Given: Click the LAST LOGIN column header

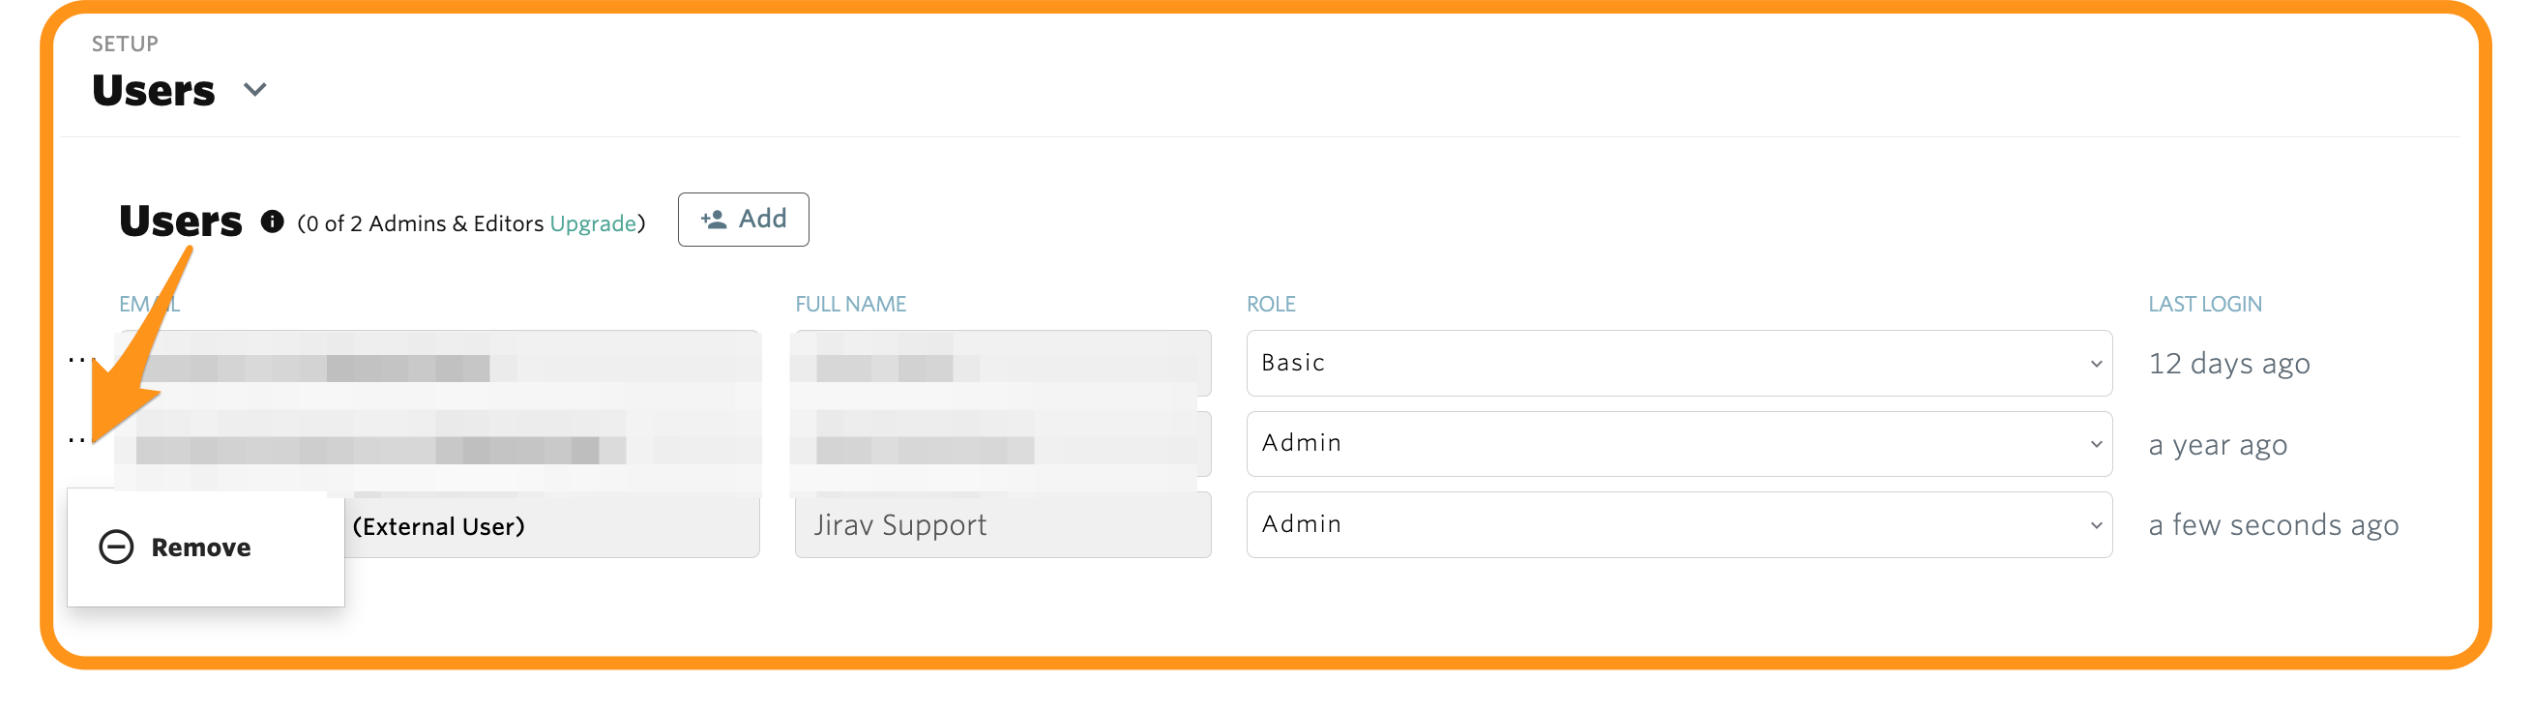Looking at the screenshot, I should click(x=2205, y=304).
